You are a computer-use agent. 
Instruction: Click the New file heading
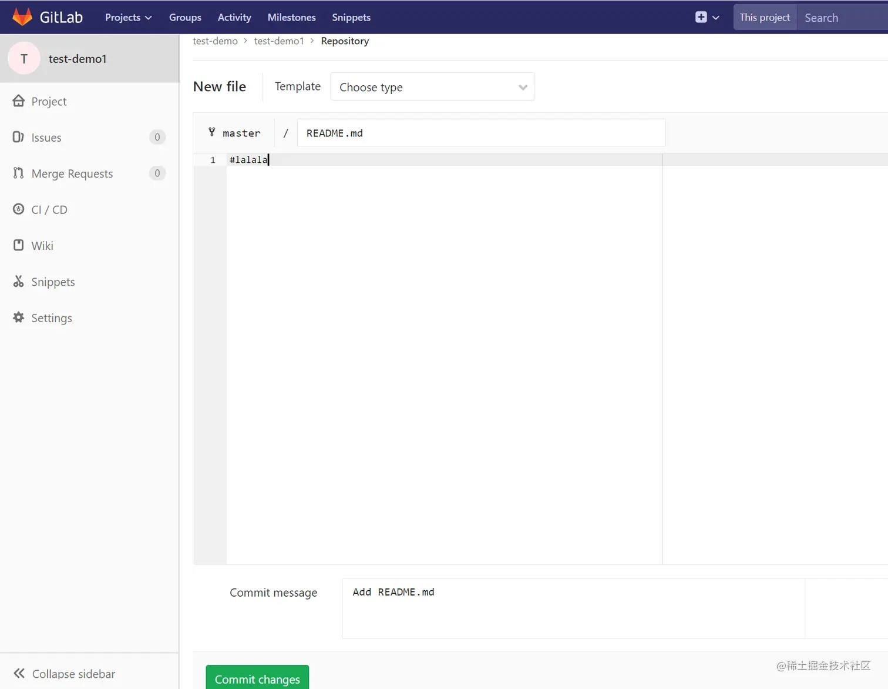(x=220, y=86)
